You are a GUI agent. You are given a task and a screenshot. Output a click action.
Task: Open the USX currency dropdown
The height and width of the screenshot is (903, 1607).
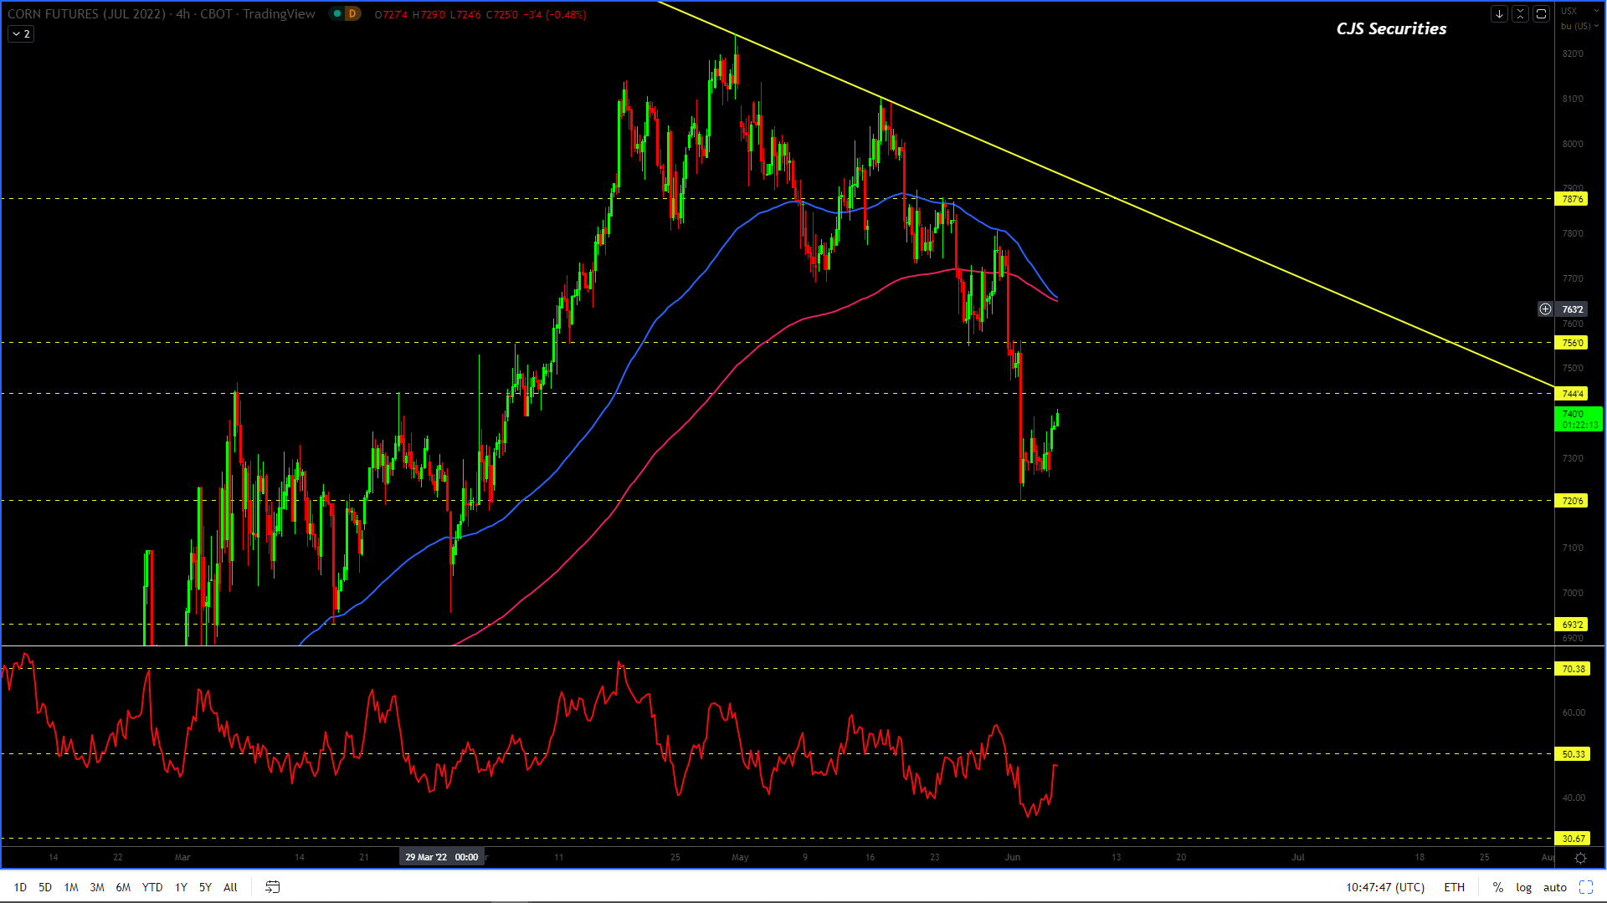tap(1569, 11)
